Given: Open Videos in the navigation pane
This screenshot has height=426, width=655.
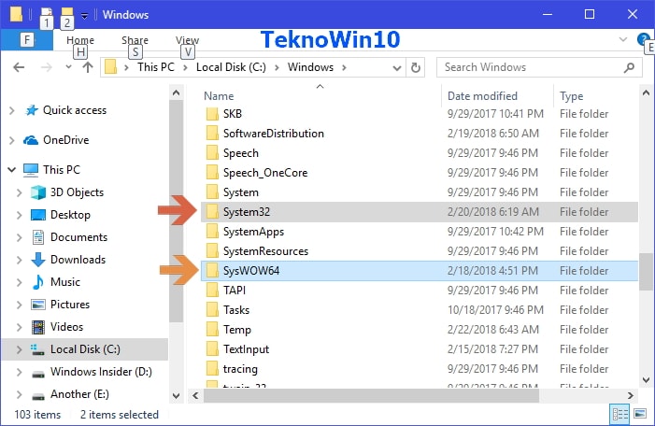Looking at the screenshot, I should tap(67, 327).
